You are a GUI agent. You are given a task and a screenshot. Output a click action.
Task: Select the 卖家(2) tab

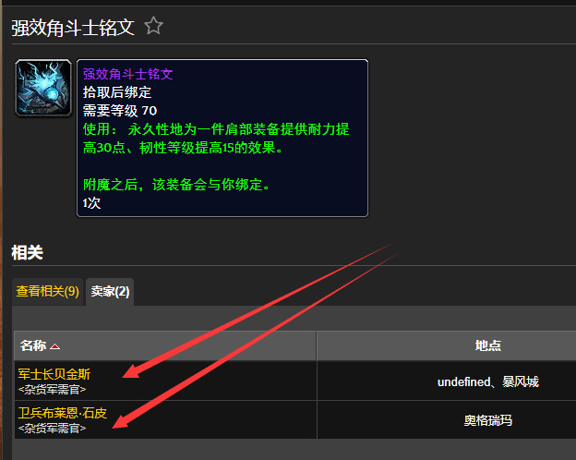[x=110, y=292]
